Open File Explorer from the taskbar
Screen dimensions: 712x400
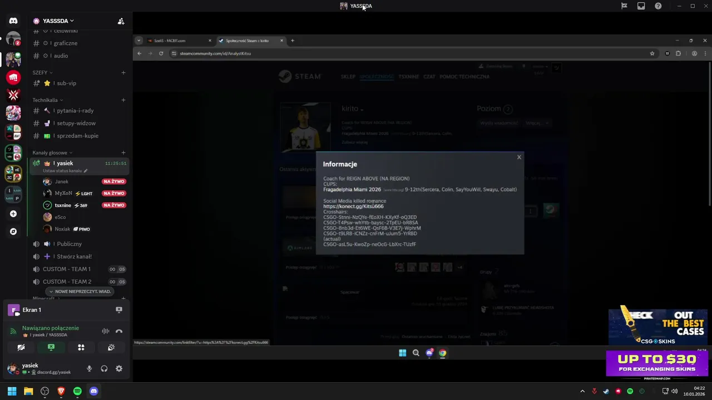click(x=28, y=391)
